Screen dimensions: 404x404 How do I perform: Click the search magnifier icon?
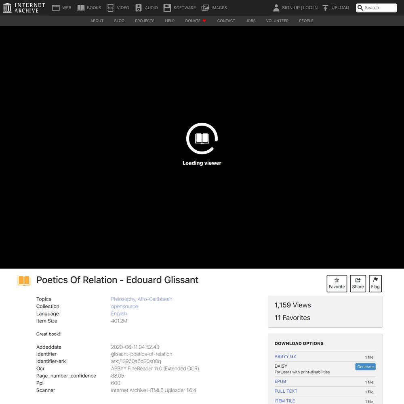[360, 8]
